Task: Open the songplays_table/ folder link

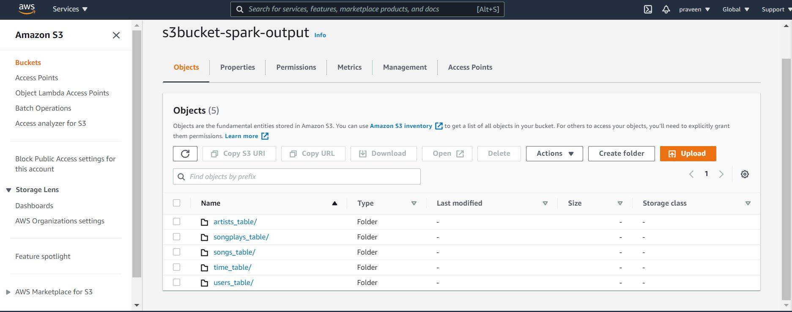Action: point(241,237)
